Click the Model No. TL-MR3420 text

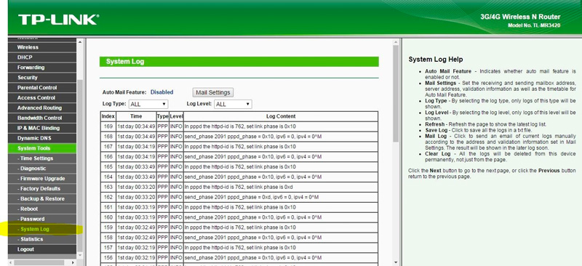(x=534, y=25)
